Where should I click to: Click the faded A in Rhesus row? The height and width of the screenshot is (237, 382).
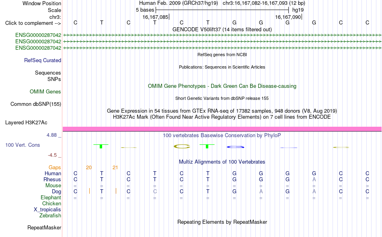(x=314, y=179)
